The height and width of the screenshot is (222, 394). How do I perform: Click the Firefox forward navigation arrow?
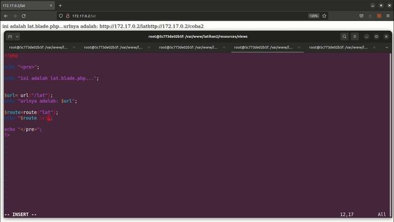coord(15,16)
